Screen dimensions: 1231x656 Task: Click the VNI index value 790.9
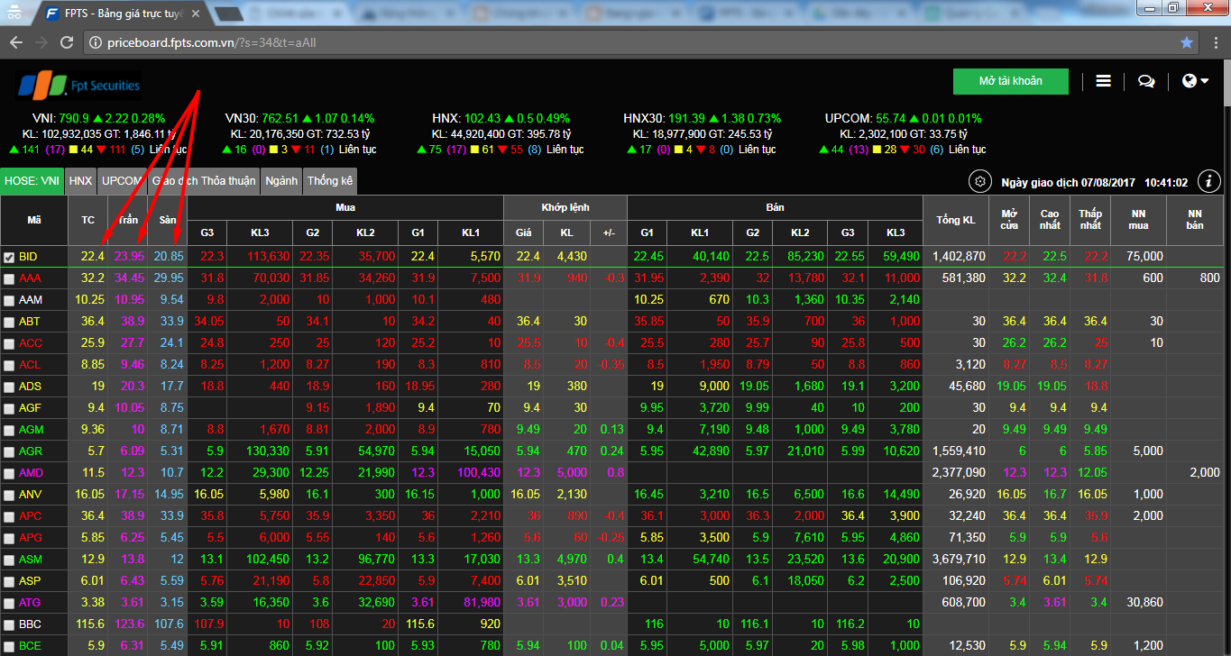coord(74,118)
